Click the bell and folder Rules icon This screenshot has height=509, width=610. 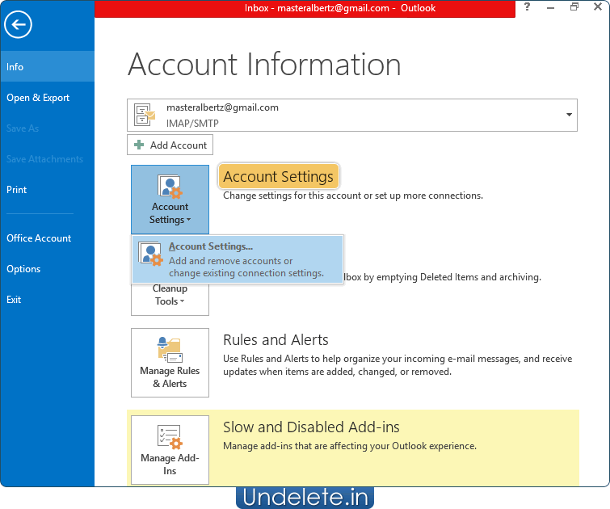170,350
